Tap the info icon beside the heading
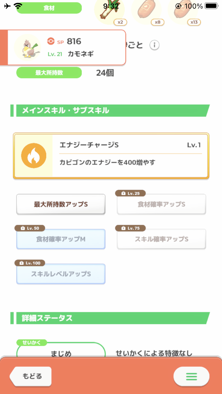222x394 pixels. click(154, 45)
